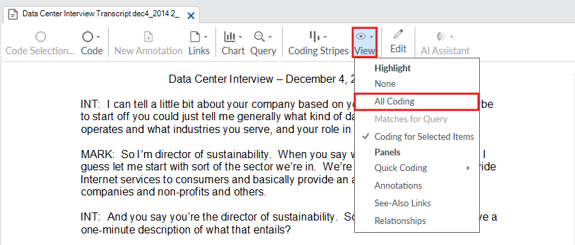Open the Code dropdown arrow

99,37
